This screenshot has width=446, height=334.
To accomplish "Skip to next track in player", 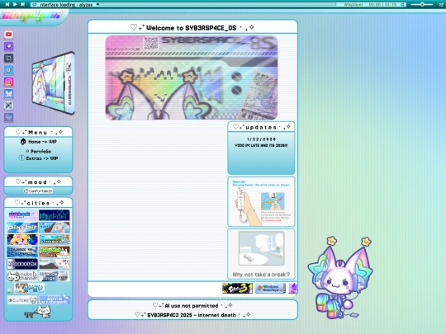I will tap(23, 4).
